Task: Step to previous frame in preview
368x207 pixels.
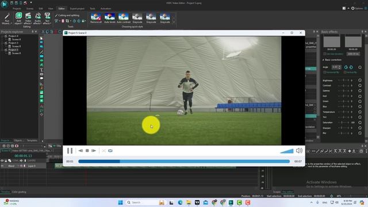Action: (80, 151)
